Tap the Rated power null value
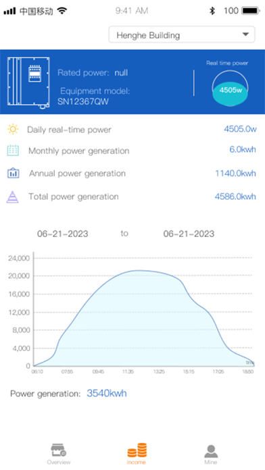 coord(121,73)
